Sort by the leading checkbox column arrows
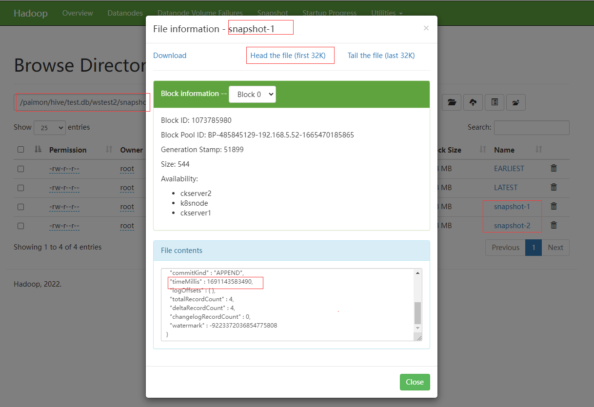The width and height of the screenshot is (594, 407). pos(38,150)
